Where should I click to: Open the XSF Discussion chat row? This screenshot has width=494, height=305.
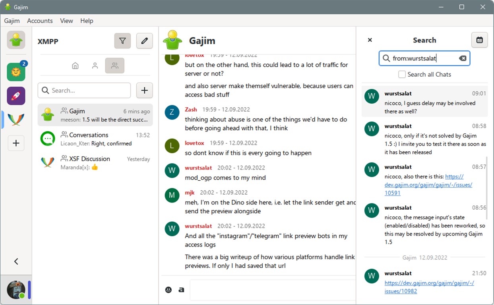click(95, 163)
